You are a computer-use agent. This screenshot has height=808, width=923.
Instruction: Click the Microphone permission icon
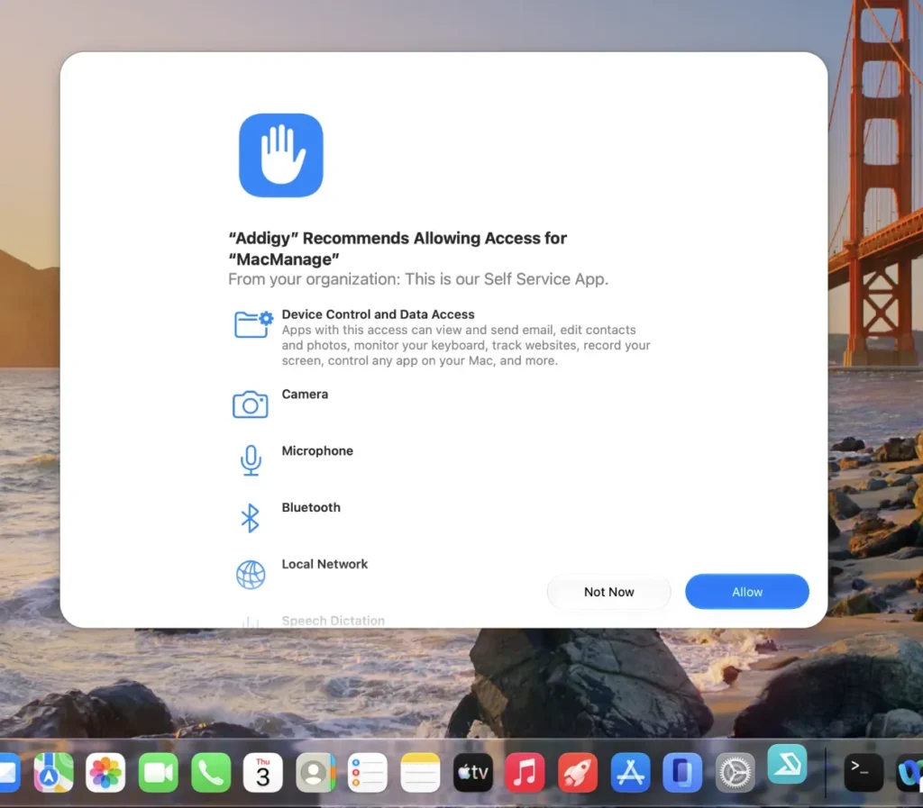[x=251, y=460]
